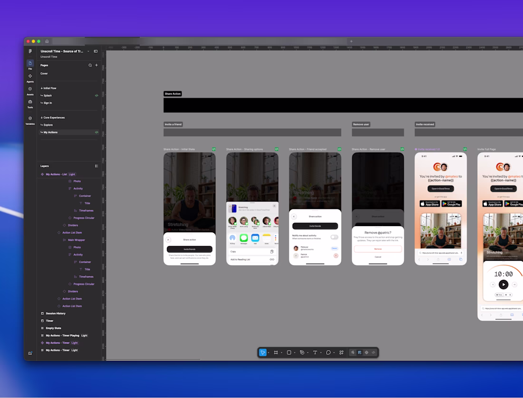Click the purple Light badge on My Actions - Timer
523x398 pixels.
point(74,343)
